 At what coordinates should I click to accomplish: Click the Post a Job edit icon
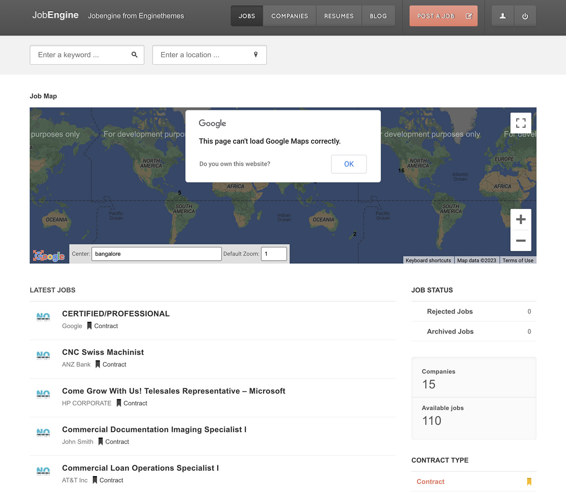(x=469, y=16)
